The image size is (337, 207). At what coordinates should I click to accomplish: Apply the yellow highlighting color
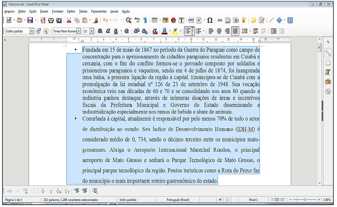click(x=175, y=31)
